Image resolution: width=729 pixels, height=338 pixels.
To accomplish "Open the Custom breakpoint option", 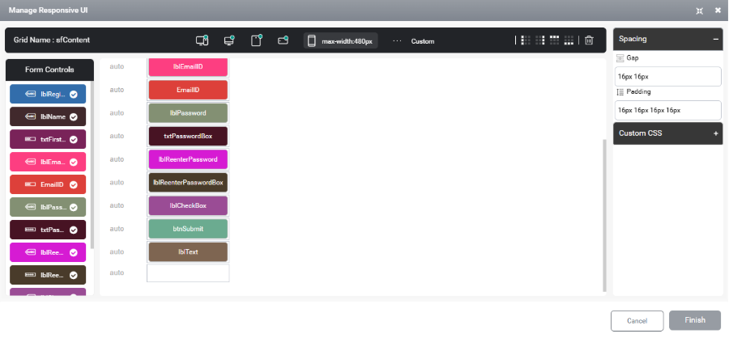I will point(423,41).
